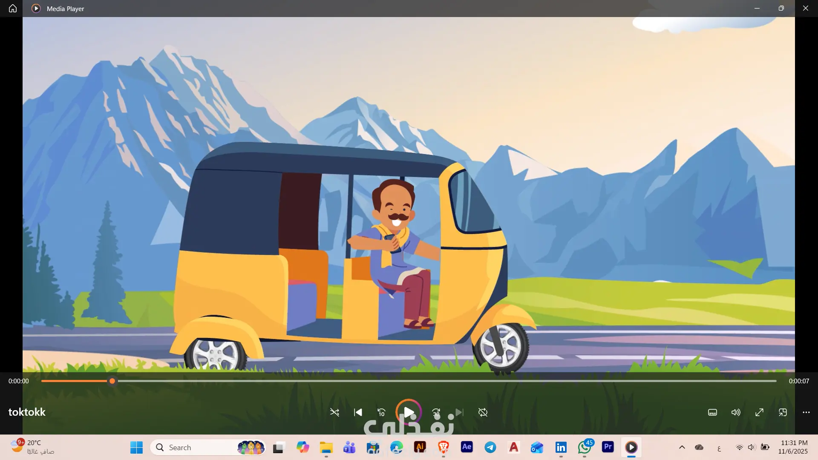Switch to mini player view
Viewport: 818px width, 460px height.
coord(783,412)
